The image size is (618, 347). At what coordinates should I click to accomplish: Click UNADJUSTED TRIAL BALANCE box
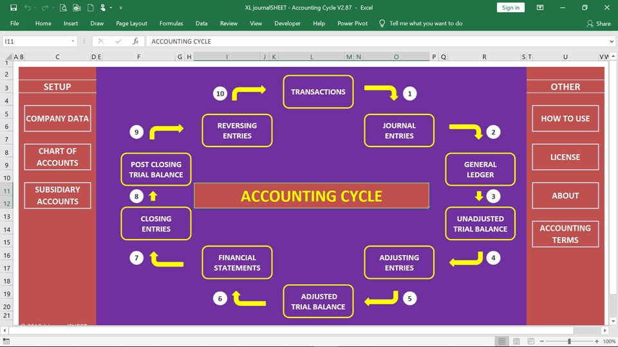tap(480, 224)
